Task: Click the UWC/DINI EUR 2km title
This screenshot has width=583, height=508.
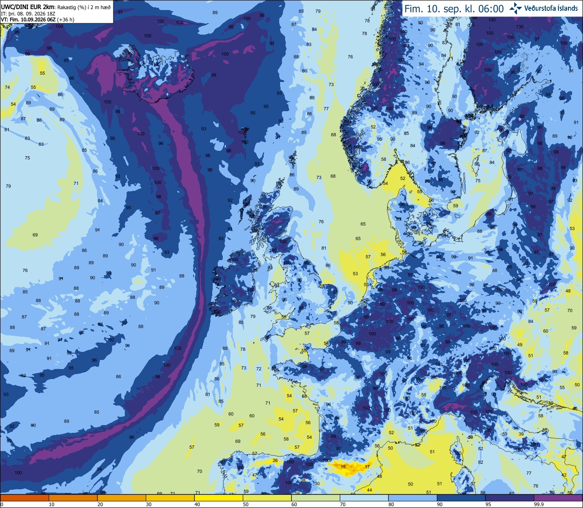Action: pos(28,7)
